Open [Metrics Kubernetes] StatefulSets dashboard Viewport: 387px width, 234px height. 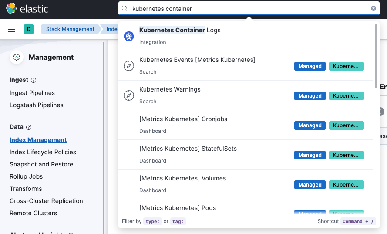pos(246,155)
